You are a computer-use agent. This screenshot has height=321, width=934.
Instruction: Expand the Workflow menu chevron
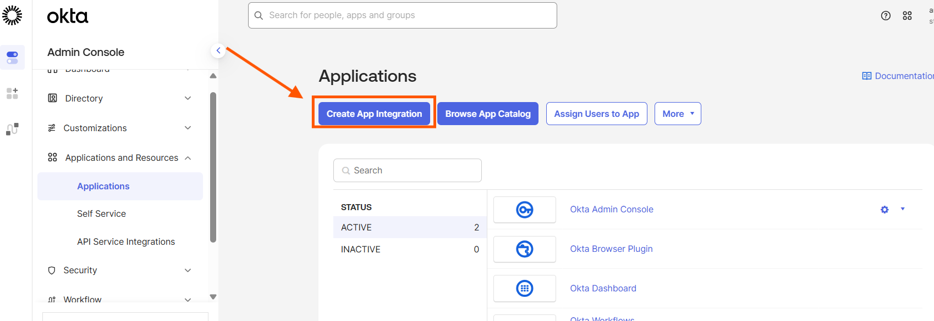pos(188,300)
